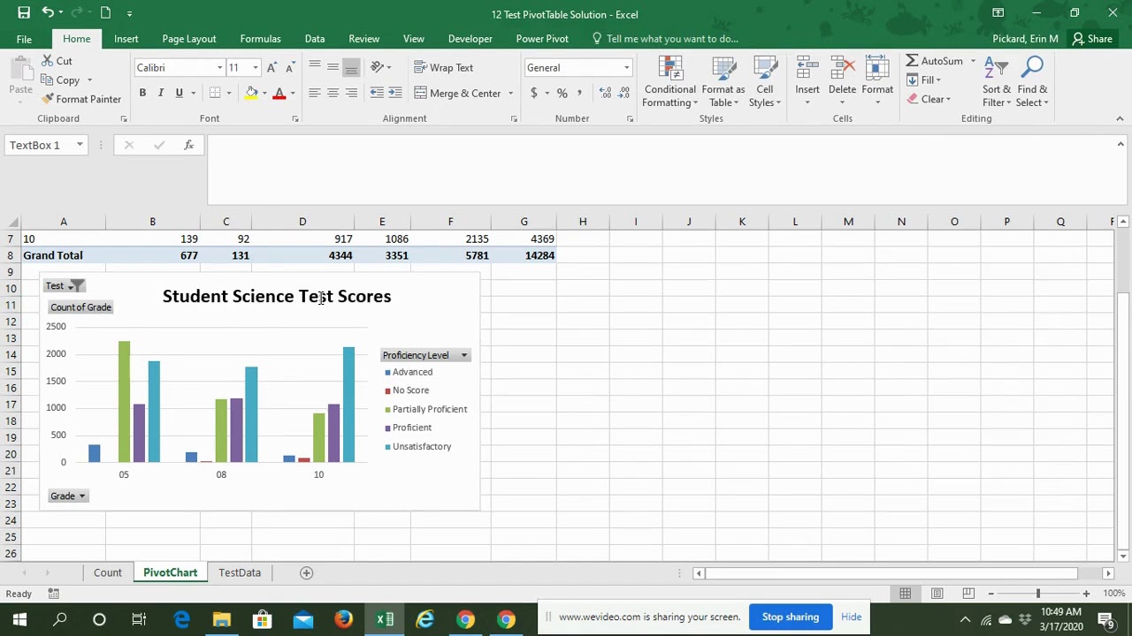Screen dimensions: 1132x636
Task: Open the font size dropdown
Action: [x=255, y=68]
